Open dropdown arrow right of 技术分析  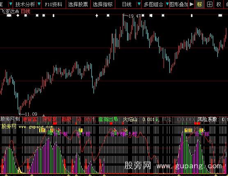click(x=39, y=4)
